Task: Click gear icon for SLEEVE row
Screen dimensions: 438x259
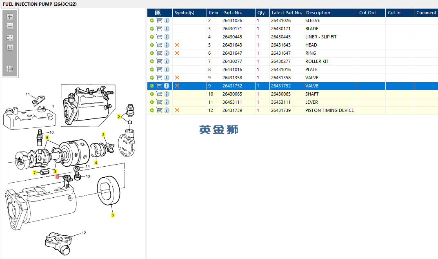Action: (x=152, y=20)
